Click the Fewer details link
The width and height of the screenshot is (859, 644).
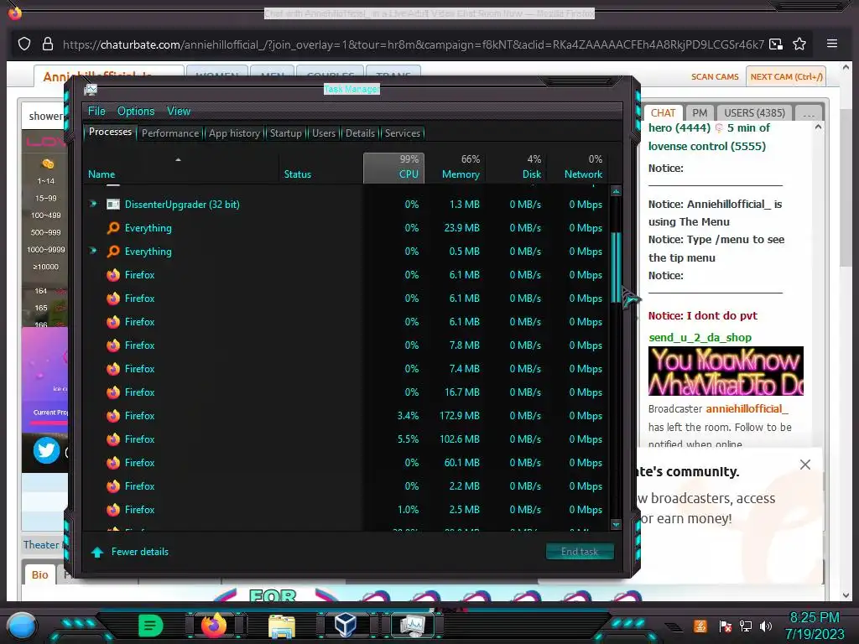pos(140,552)
